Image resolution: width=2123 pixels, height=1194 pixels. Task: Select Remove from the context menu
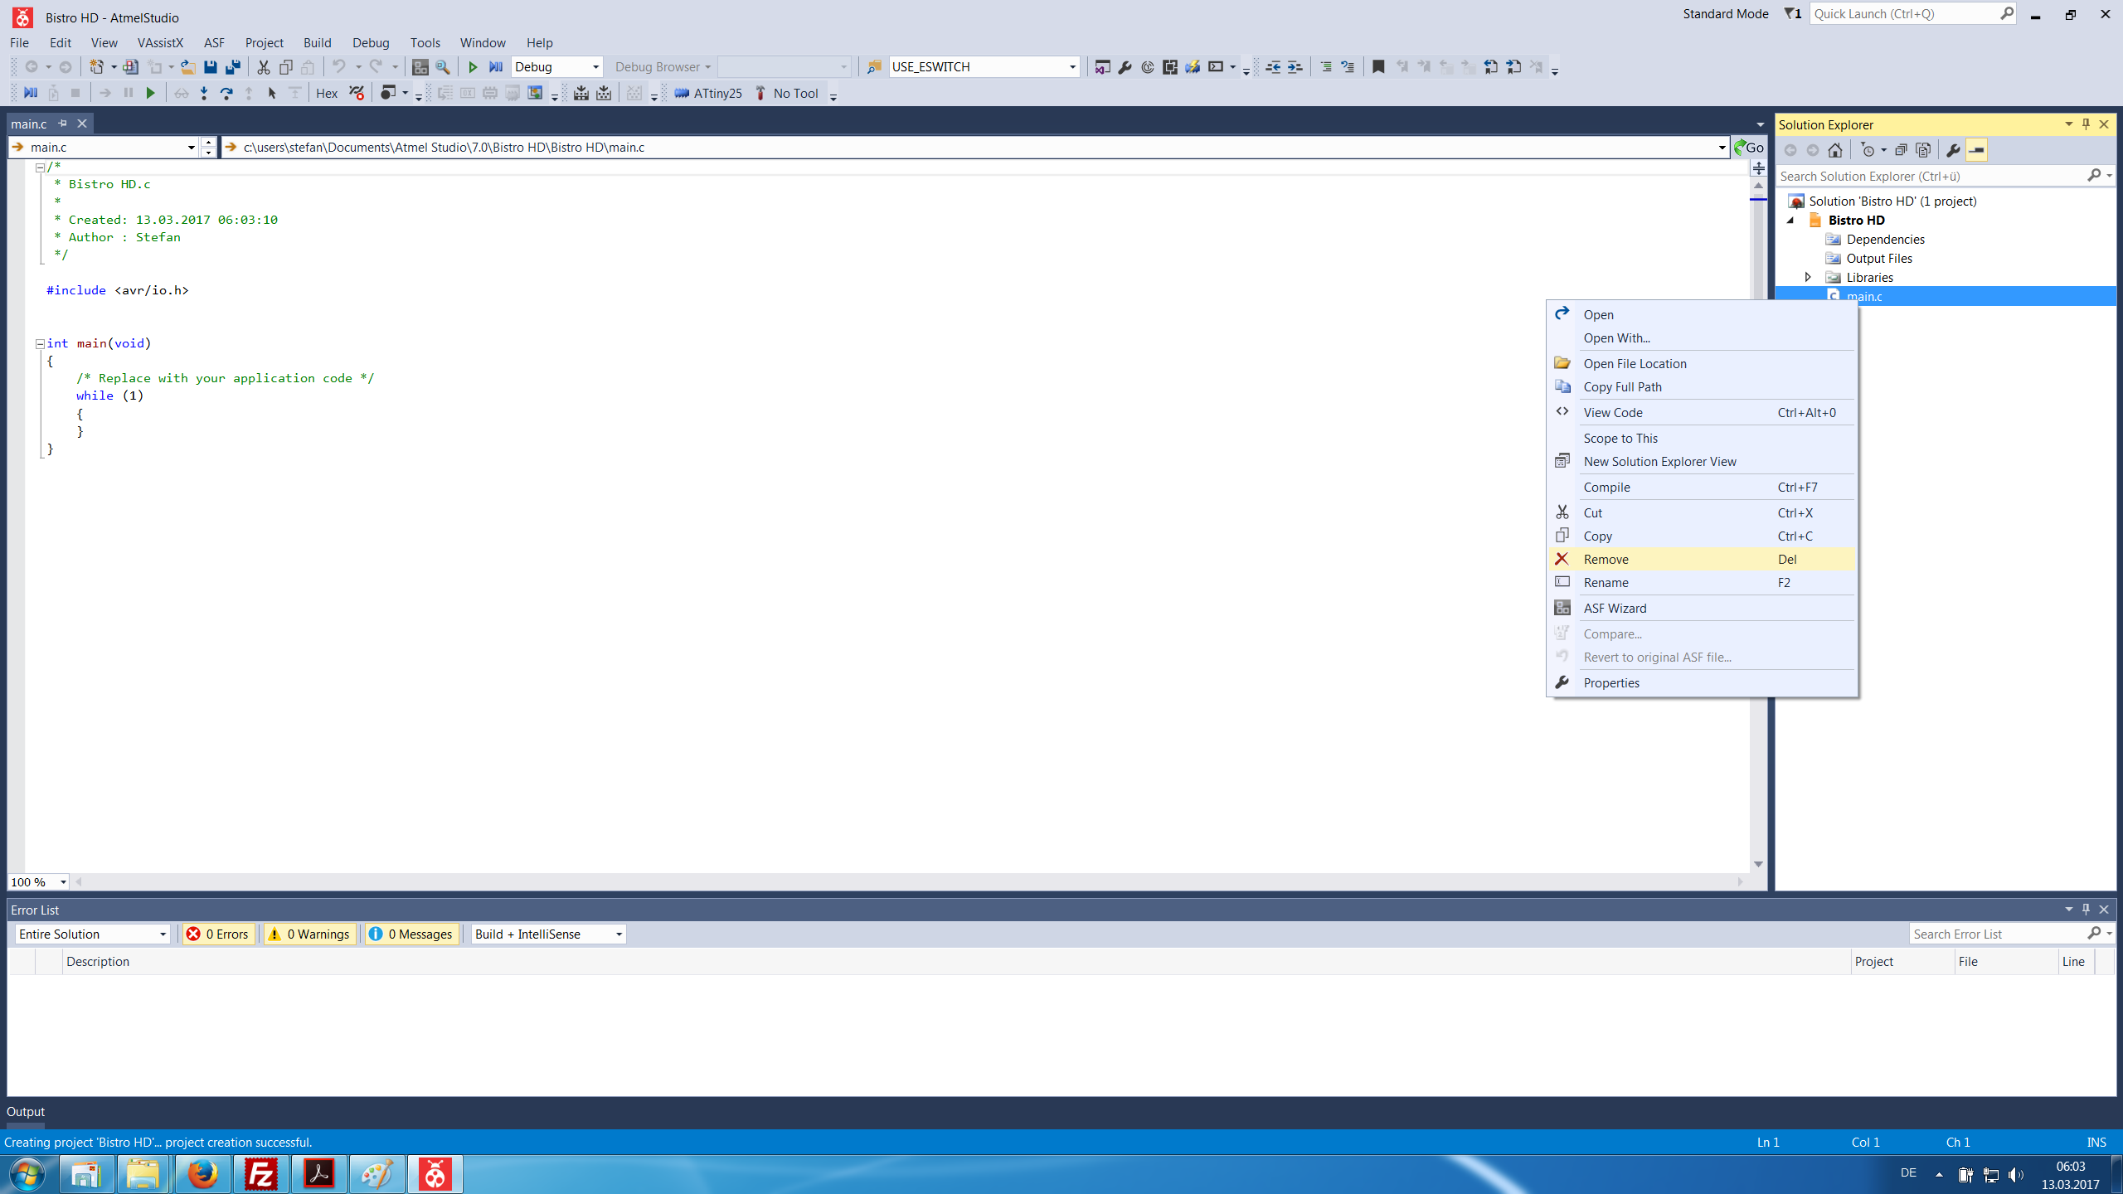tap(1703, 559)
